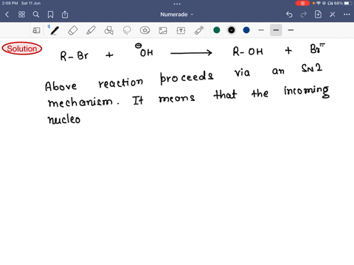This screenshot has width=354, height=265.
Task: Tap the handwritten "SN2" text
Action: tap(312, 68)
